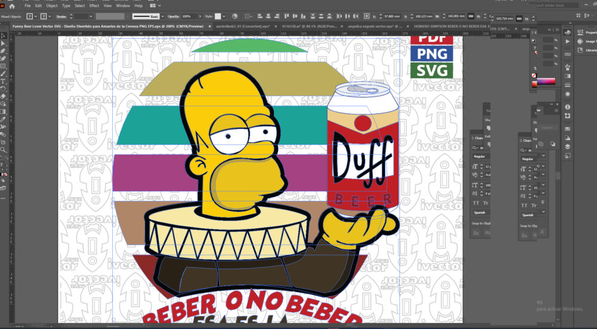The width and height of the screenshot is (597, 329).
Task: Select the Selection tool arrow
Action: (x=3, y=36)
